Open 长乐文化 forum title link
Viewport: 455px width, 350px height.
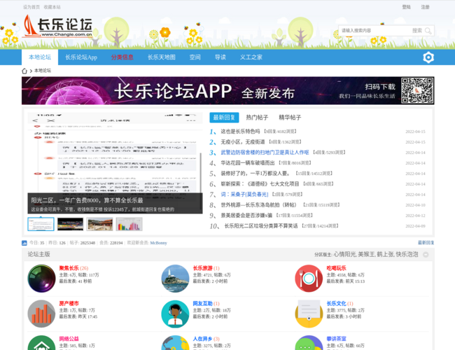(336, 304)
